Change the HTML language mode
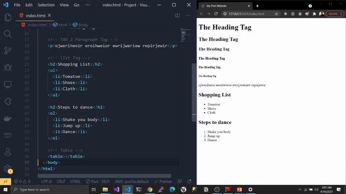 pos(75,182)
